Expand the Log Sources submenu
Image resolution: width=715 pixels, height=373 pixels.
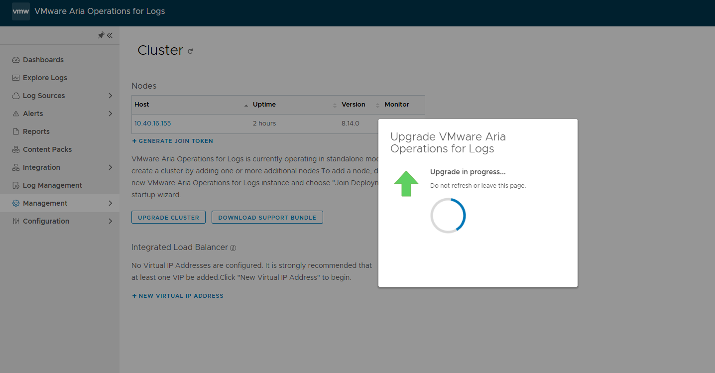tap(110, 96)
